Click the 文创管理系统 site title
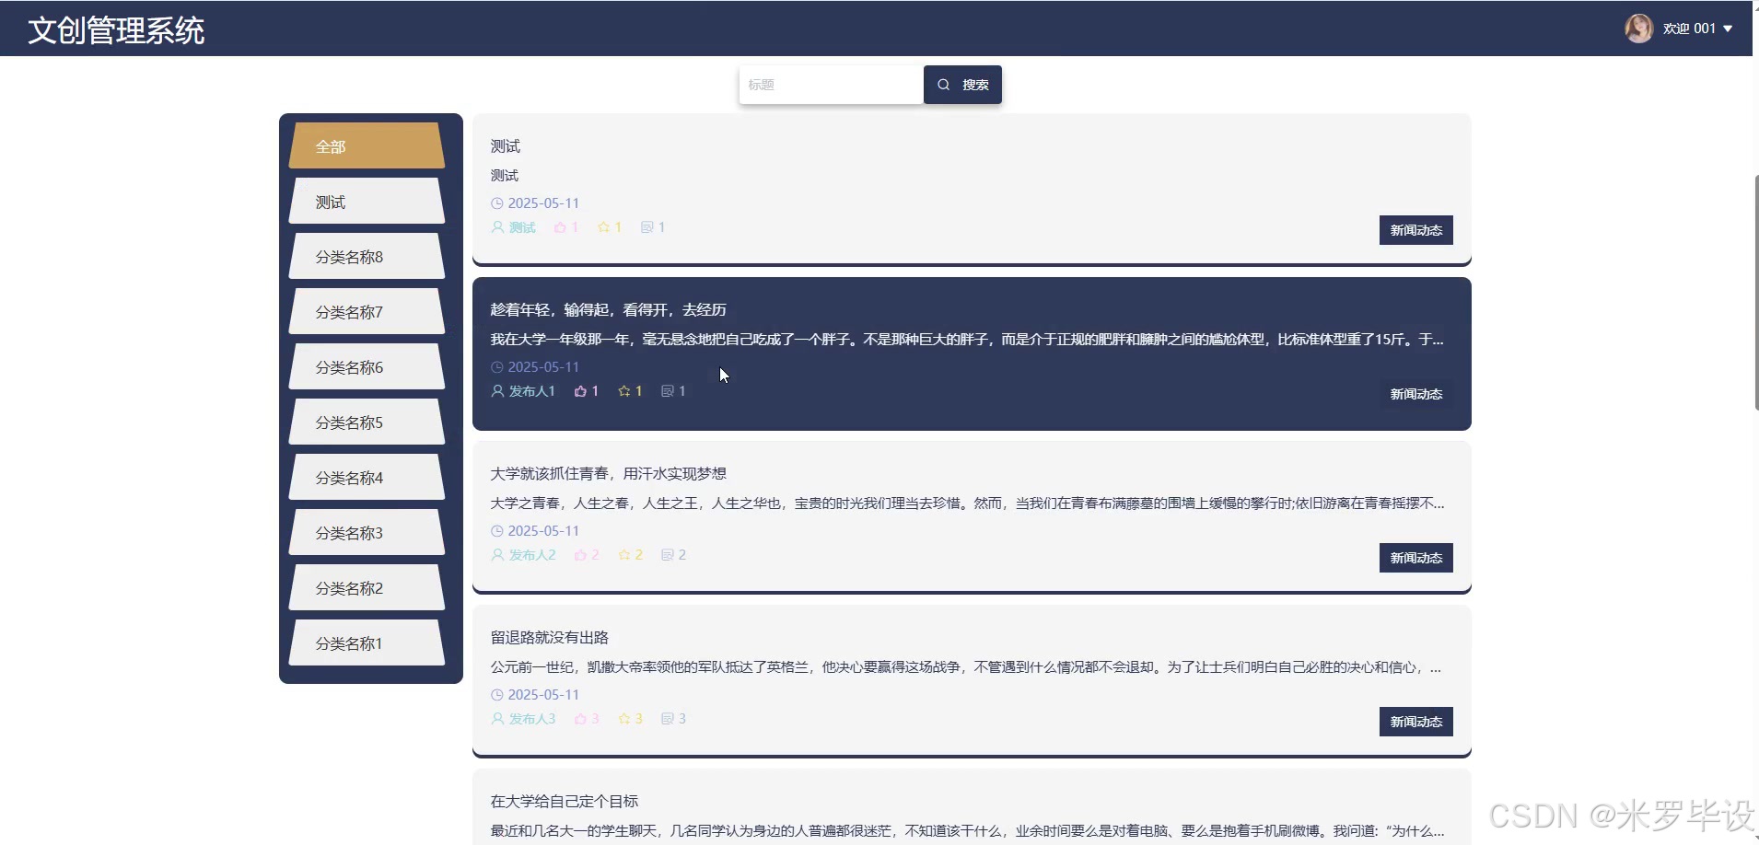Screen dimensions: 1759x845 point(116,30)
